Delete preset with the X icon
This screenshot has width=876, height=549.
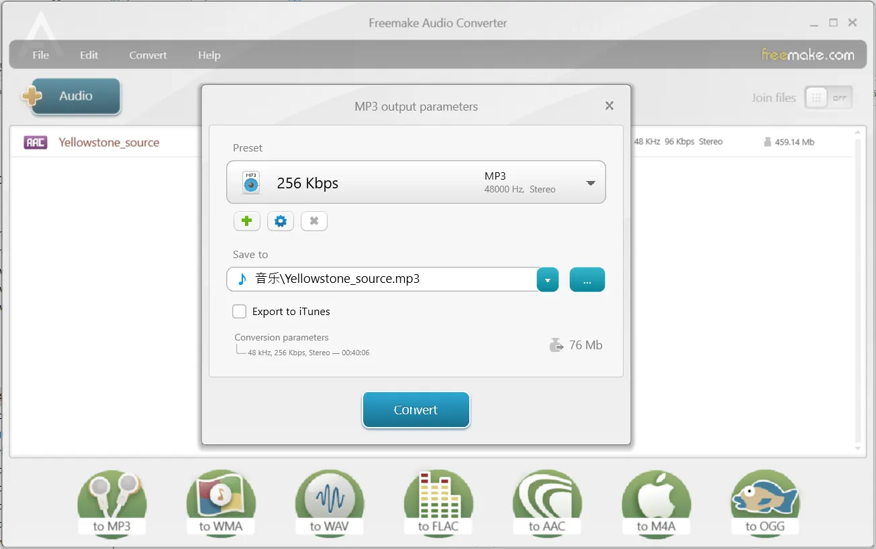click(x=314, y=221)
